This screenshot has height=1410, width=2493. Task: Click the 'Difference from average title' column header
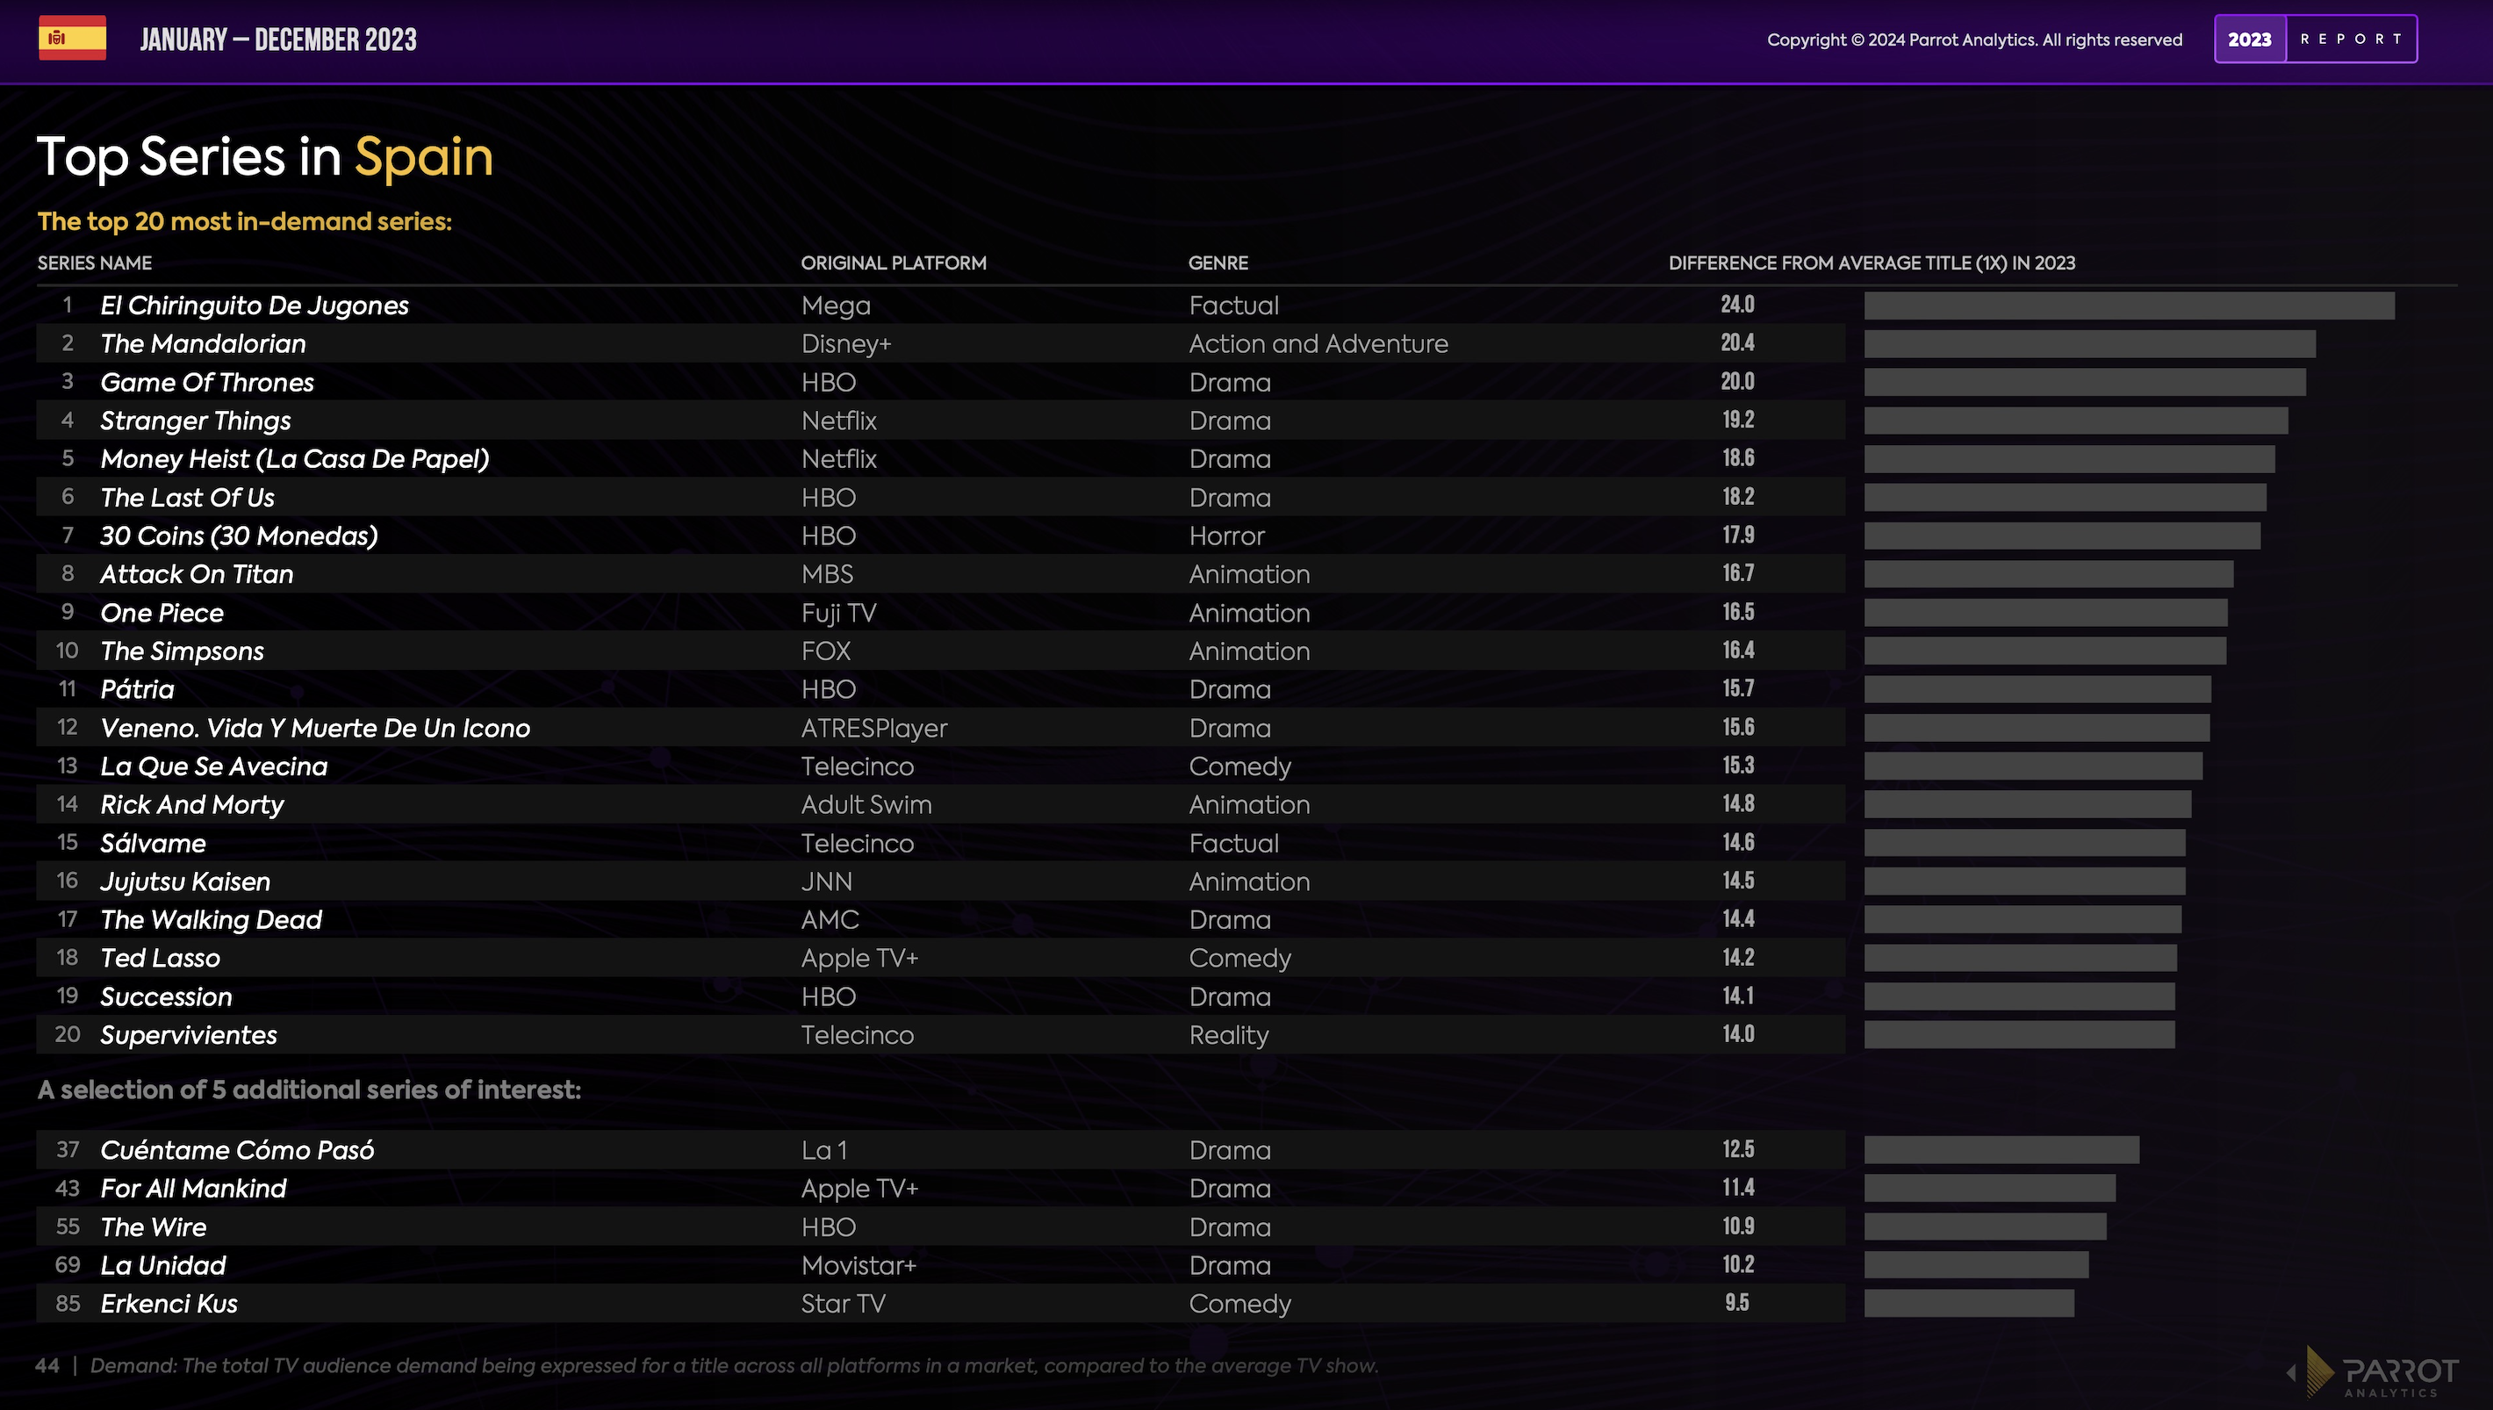coord(1872,263)
